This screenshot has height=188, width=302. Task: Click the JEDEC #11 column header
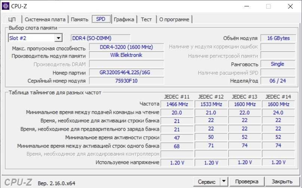(177, 97)
